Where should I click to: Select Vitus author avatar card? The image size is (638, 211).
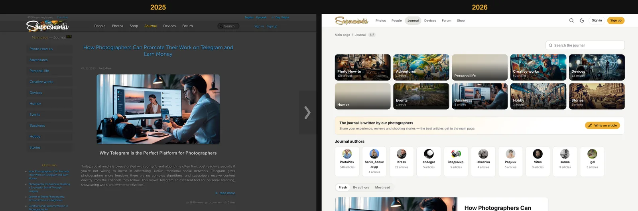(x=538, y=161)
